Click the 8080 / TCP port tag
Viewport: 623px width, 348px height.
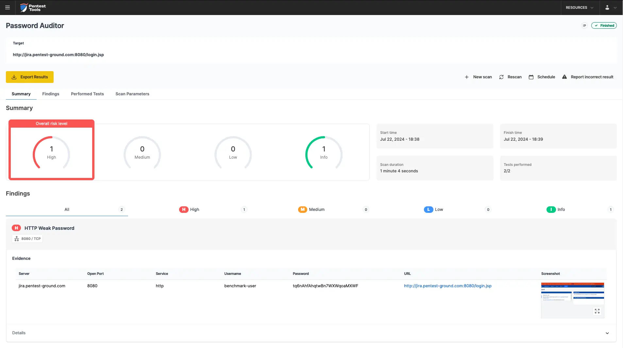[27, 239]
